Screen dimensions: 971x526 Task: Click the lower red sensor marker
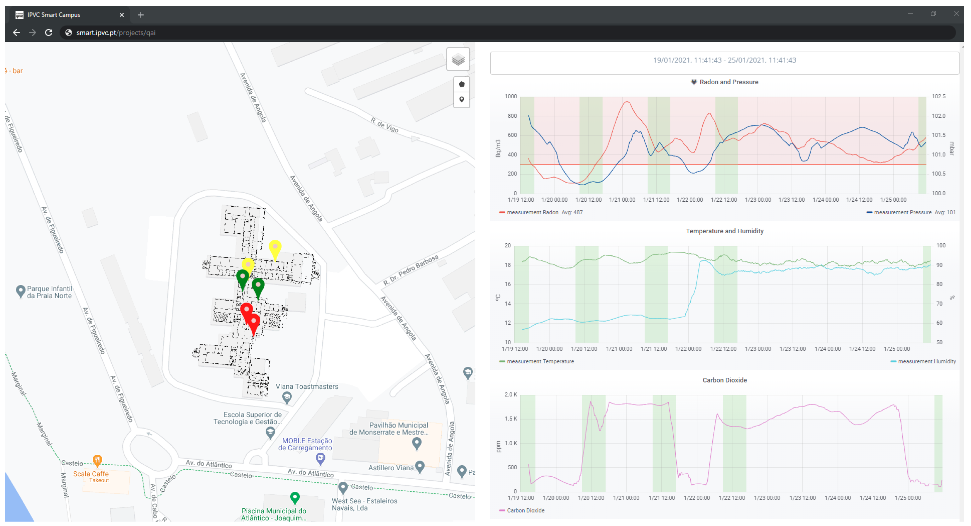click(254, 321)
